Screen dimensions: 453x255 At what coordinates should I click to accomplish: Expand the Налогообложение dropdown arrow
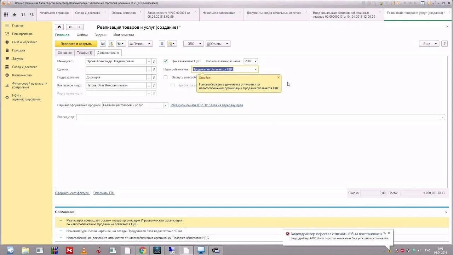255,69
